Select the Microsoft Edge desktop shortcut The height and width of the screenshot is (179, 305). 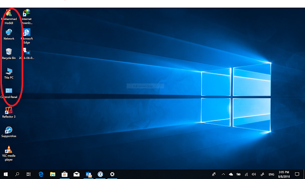pyautogui.click(x=27, y=36)
